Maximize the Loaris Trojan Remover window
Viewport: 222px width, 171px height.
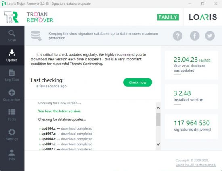[203, 4]
